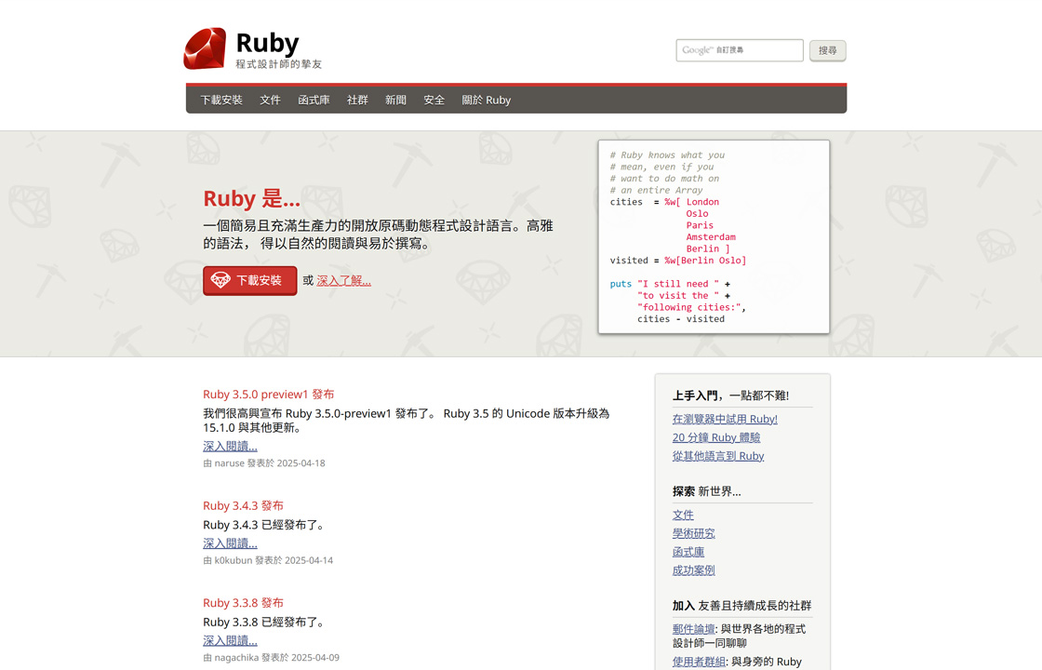
Task: Click 深入閱讀 under Ruby 3.5.0 preview1
Action: [230, 446]
